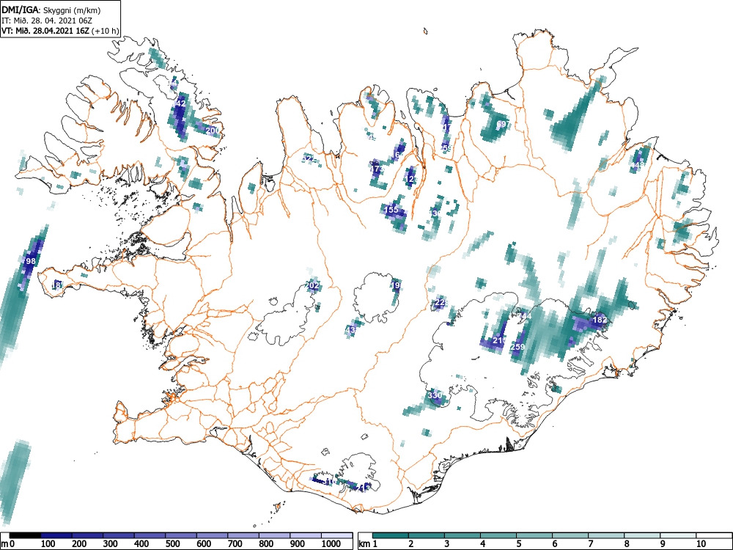Click the '(+10 h)' forecast offset text
The image size is (733, 550).
tap(106, 31)
